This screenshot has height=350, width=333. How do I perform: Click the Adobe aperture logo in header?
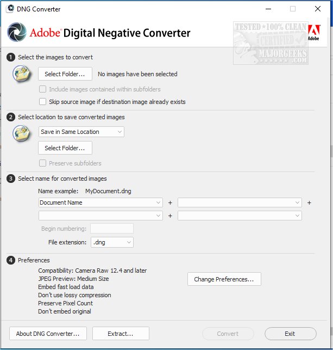point(17,33)
